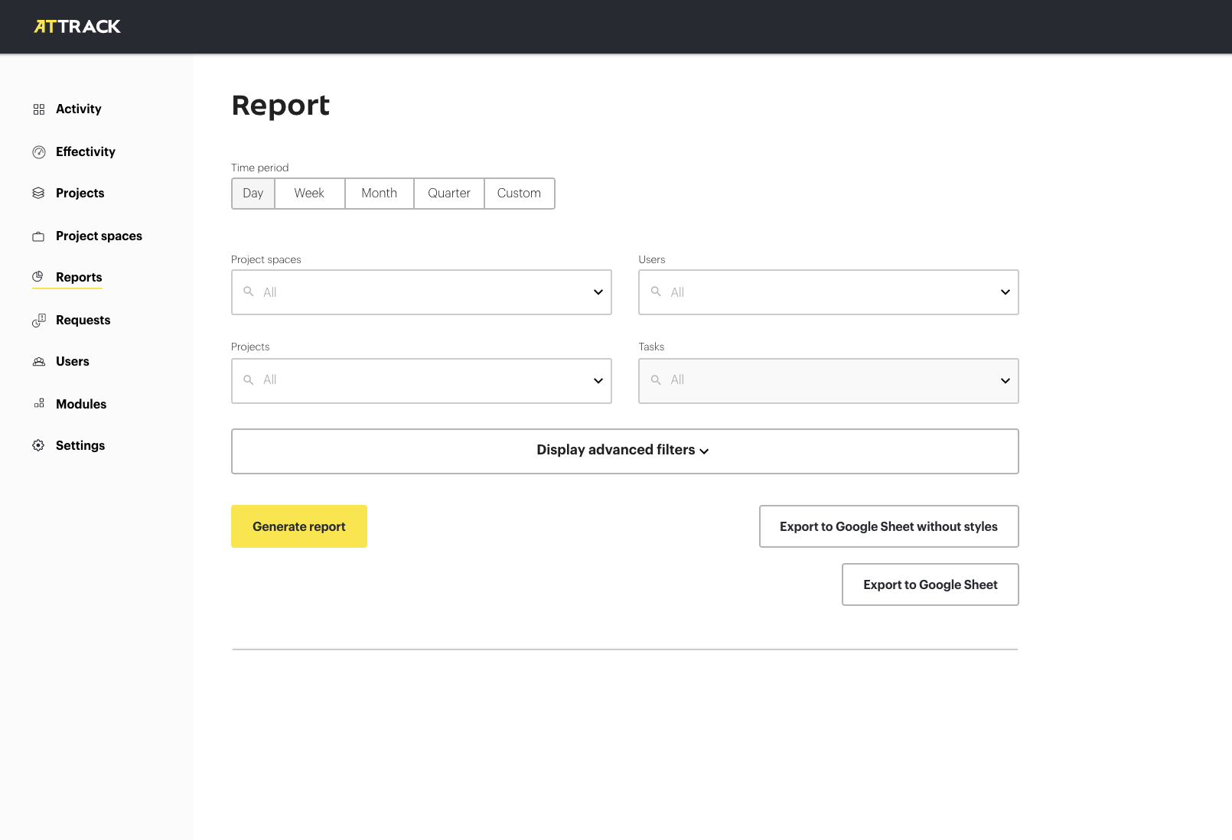Click the Projects stack icon
The width and height of the screenshot is (1232, 840).
pyautogui.click(x=38, y=193)
